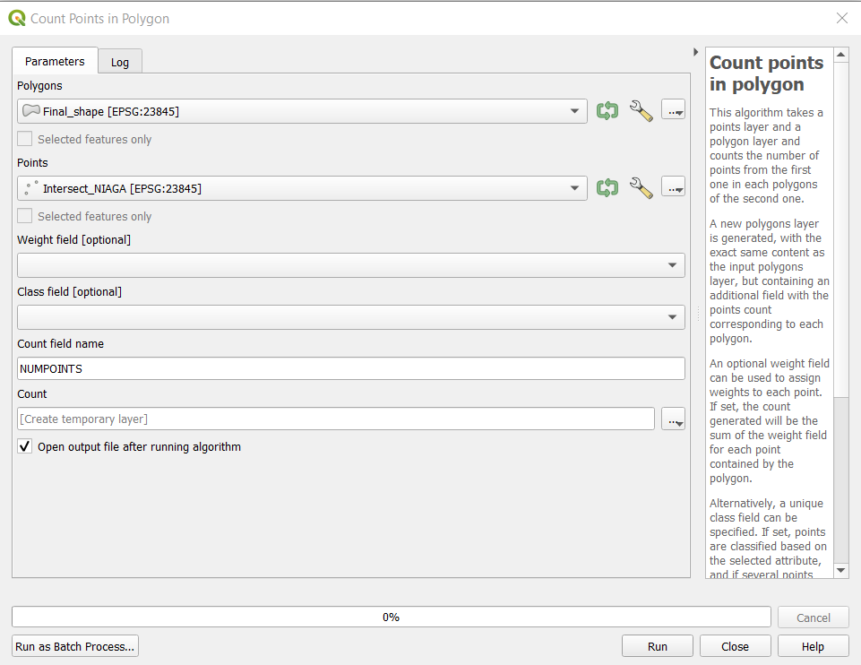
Task: Select the Parameters tab
Action: click(x=55, y=62)
